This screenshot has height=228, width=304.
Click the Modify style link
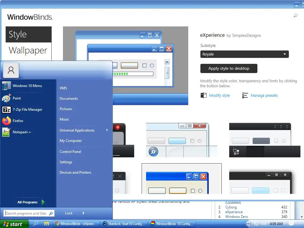(219, 95)
